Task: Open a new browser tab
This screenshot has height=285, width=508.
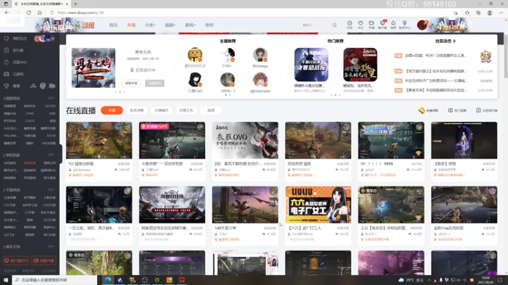Action: (x=76, y=4)
